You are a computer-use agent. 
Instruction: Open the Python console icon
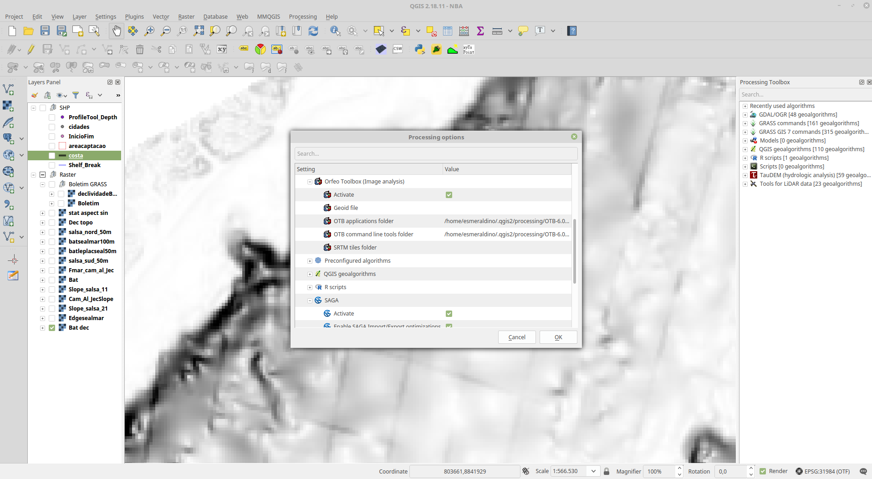pyautogui.click(x=420, y=49)
